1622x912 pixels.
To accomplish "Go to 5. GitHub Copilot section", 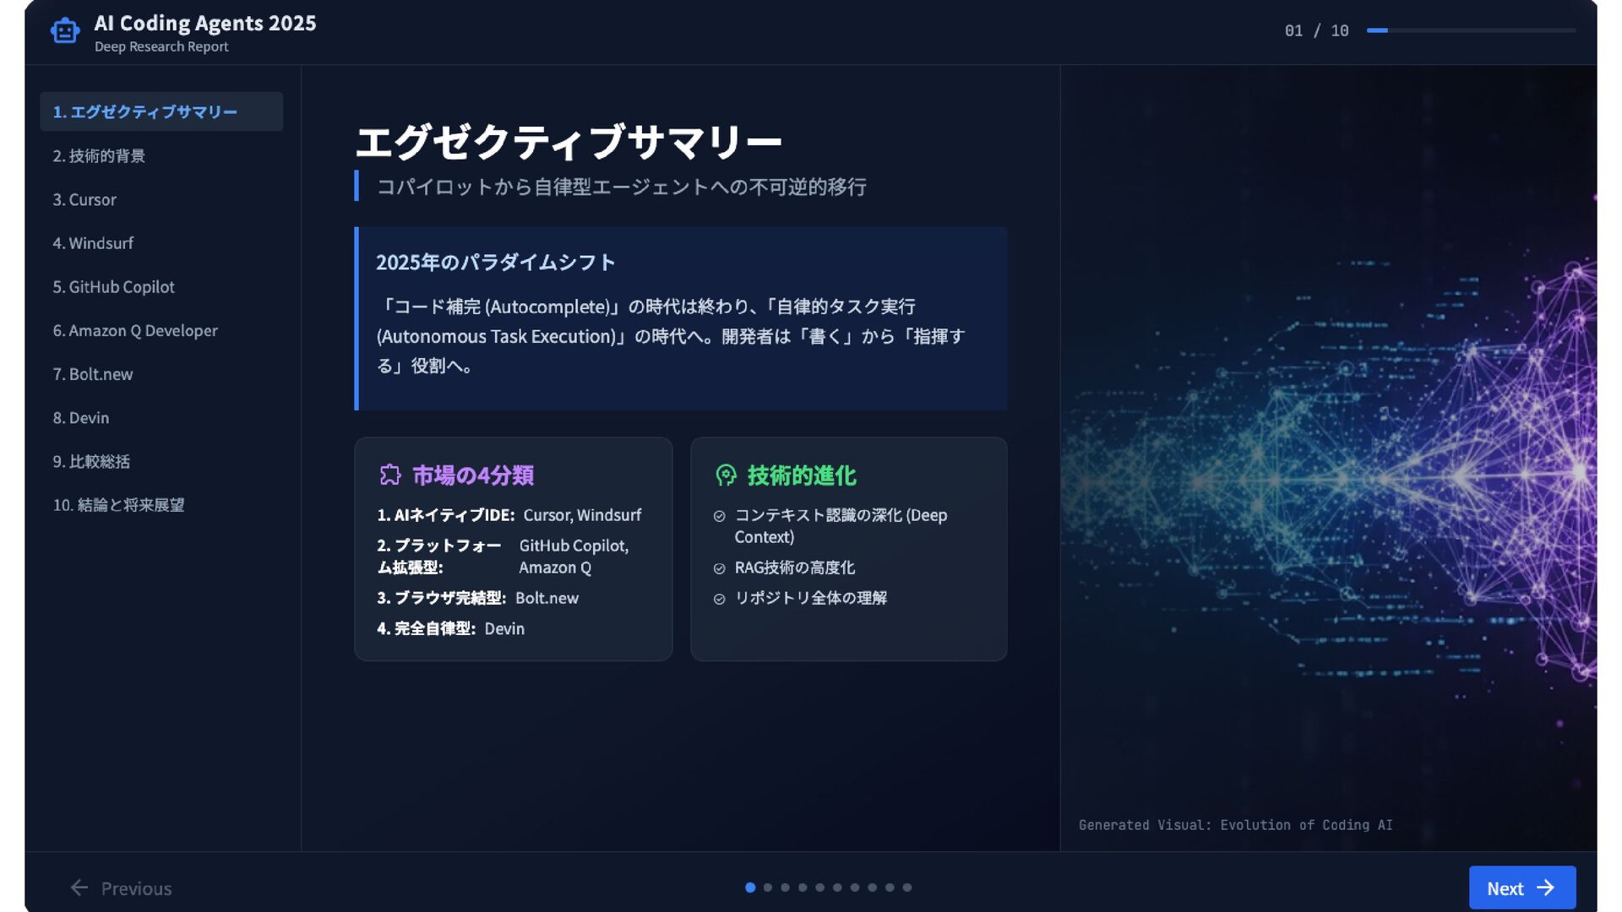I will pos(113,287).
